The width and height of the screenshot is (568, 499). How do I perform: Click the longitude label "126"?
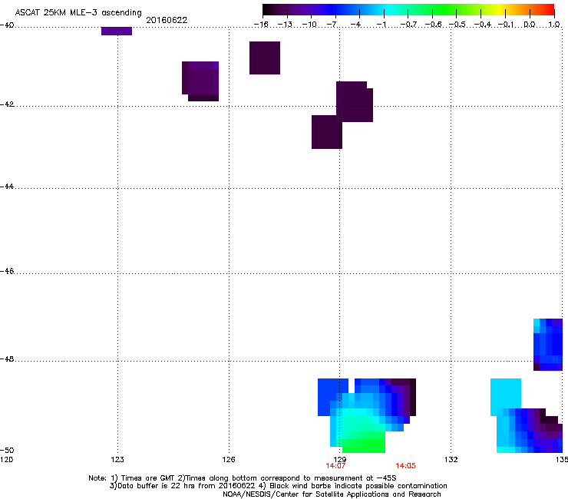pos(229,460)
